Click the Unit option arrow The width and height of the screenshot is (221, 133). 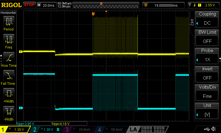pyautogui.click(x=197, y=115)
